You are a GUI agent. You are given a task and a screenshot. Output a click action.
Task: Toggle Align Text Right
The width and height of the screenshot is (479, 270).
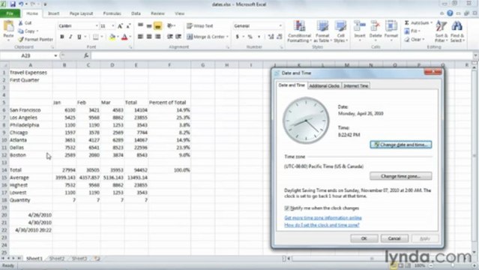pos(157,37)
